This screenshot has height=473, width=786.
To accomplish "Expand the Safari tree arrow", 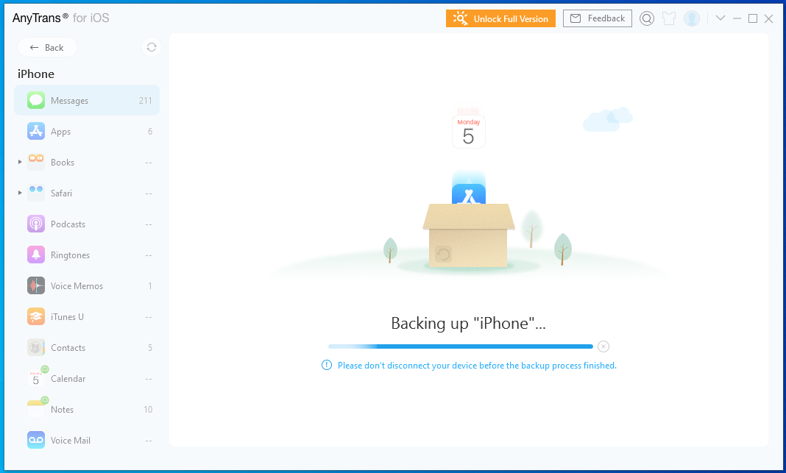I will pos(20,193).
